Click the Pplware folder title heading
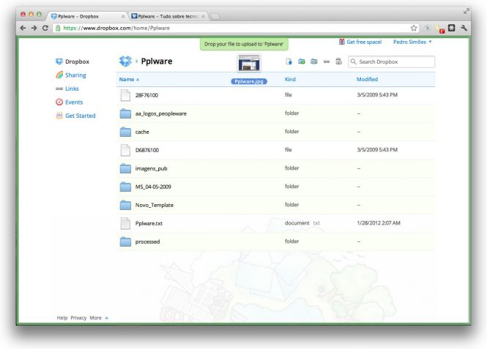This screenshot has width=487, height=349. tap(157, 61)
